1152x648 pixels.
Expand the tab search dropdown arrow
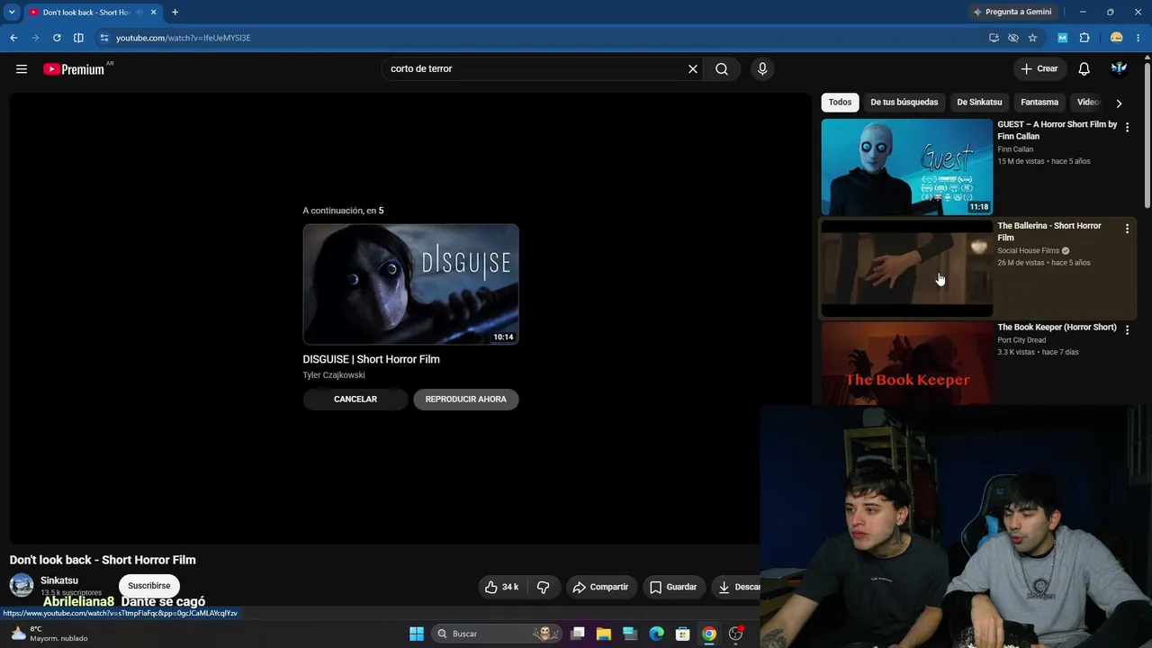click(12, 13)
